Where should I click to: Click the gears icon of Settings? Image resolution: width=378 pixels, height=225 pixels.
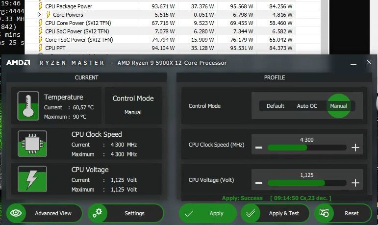pyautogui.click(x=98, y=213)
